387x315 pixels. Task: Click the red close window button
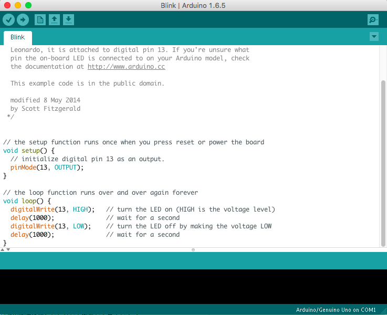coord(7,5)
